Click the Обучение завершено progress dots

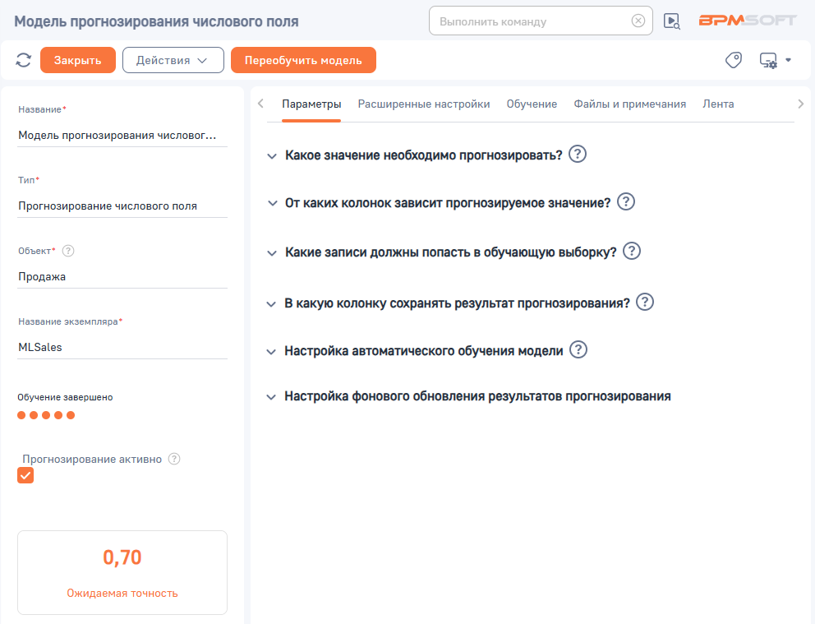[44, 415]
